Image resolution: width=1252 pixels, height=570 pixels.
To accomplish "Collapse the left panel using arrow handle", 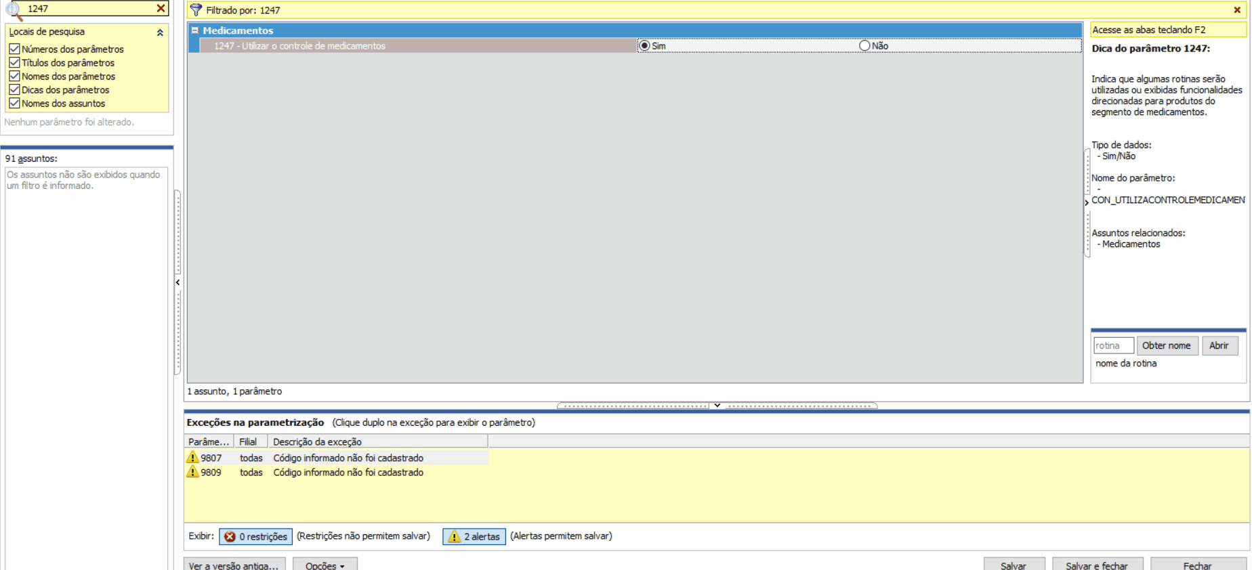I will (x=178, y=282).
